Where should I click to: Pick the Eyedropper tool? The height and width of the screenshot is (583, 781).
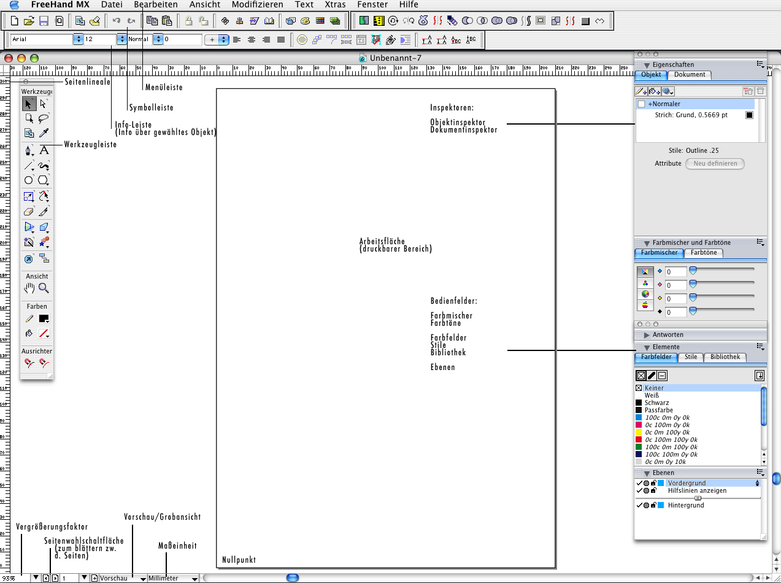(x=44, y=133)
